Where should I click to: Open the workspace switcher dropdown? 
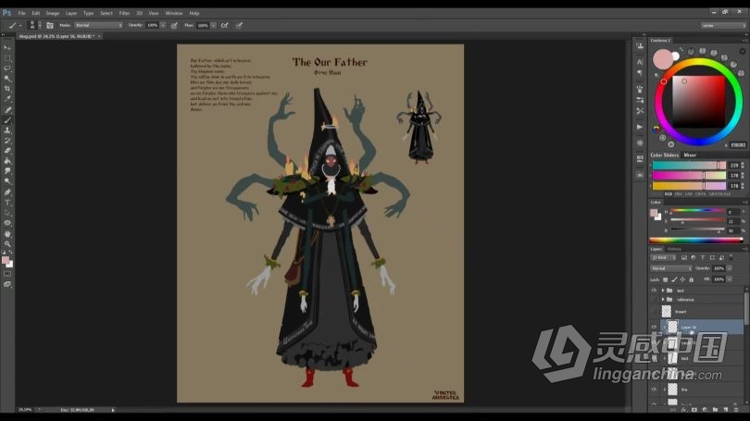[723, 25]
